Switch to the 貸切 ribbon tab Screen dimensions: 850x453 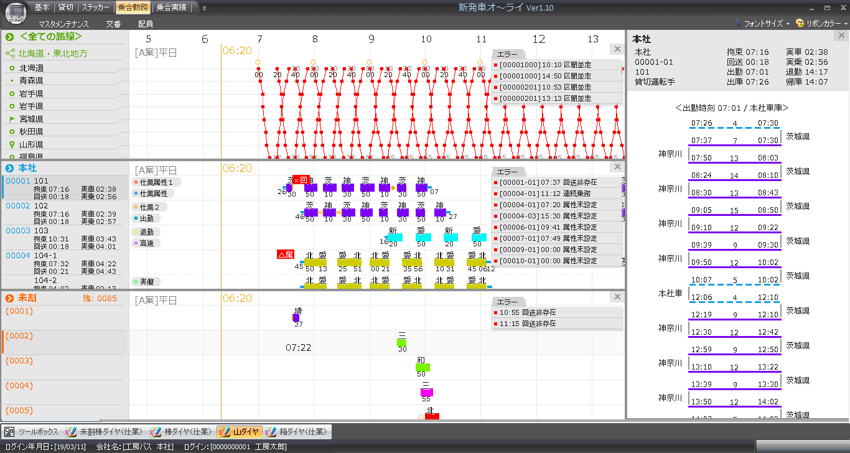pyautogui.click(x=65, y=7)
